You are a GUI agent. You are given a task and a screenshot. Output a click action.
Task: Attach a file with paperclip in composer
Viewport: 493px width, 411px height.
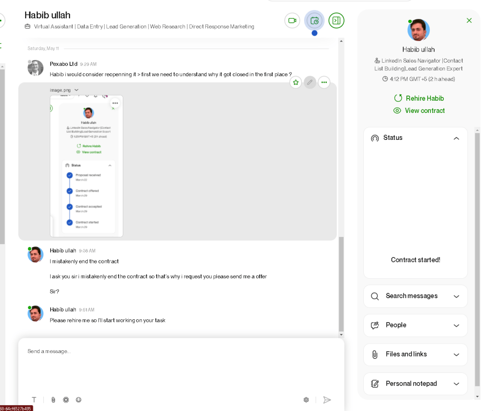53,400
